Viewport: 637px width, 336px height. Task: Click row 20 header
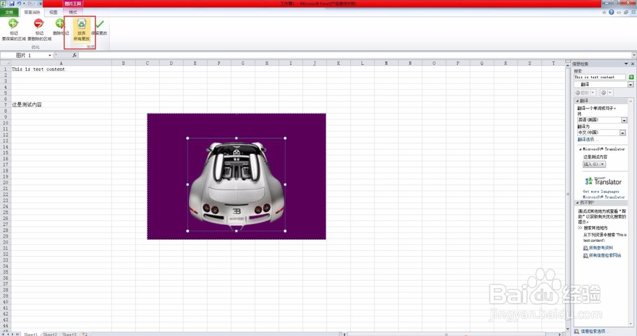click(x=5, y=182)
